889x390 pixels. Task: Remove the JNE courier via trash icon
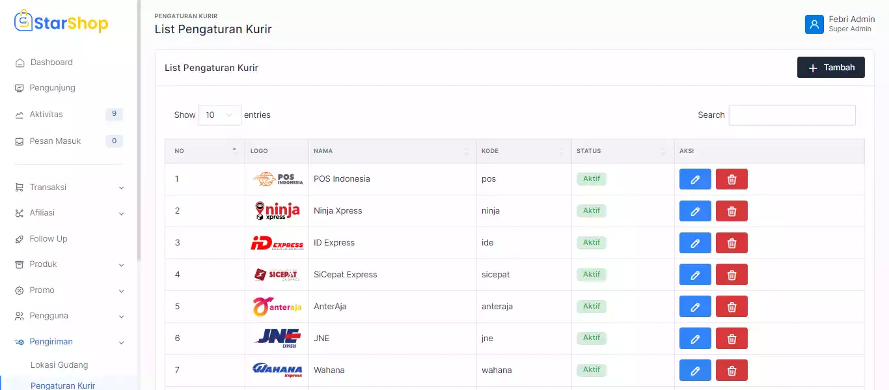coord(732,339)
